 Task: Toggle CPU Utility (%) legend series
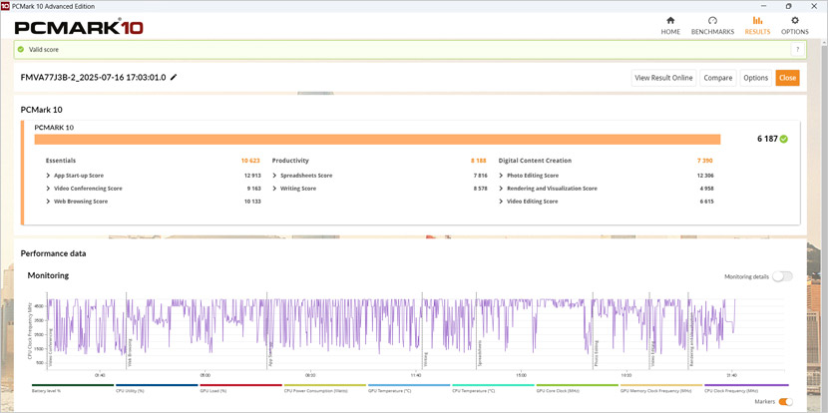(157, 388)
